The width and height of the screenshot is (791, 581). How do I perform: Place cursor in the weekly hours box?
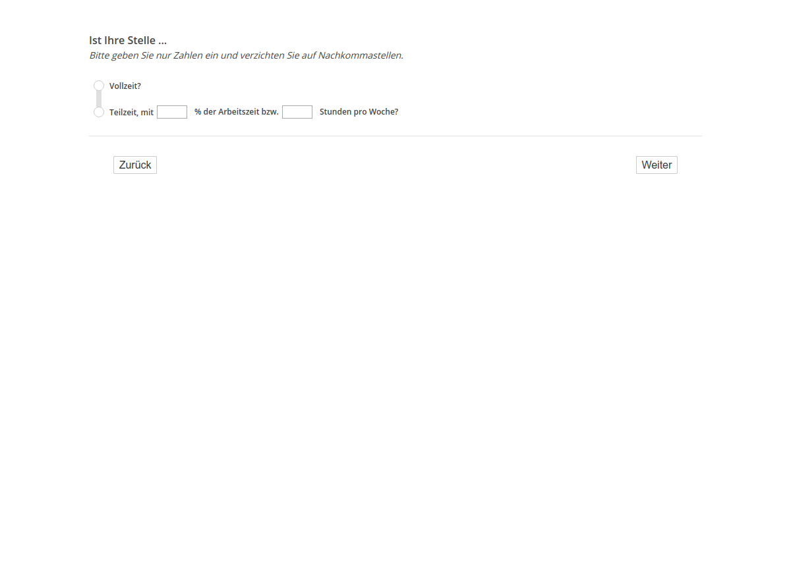click(x=297, y=112)
